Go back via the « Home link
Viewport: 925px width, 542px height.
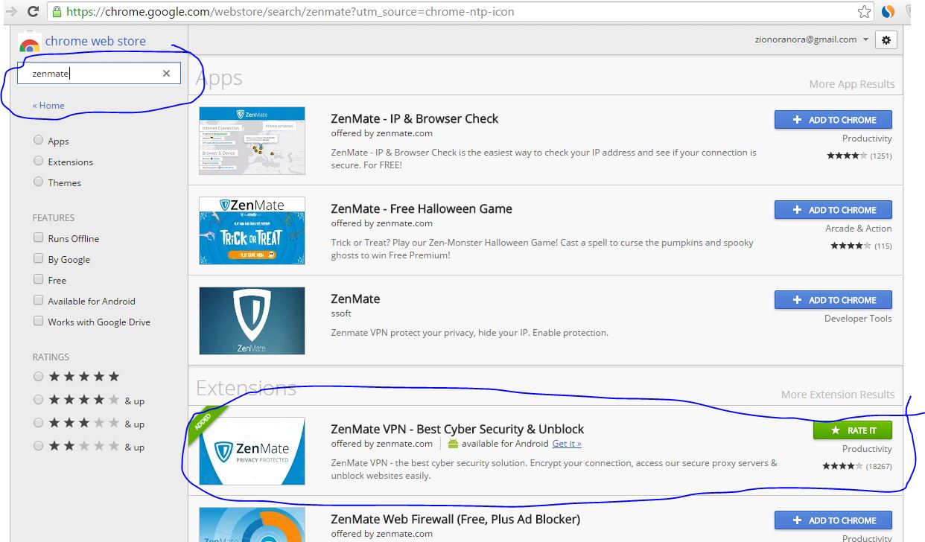point(48,106)
